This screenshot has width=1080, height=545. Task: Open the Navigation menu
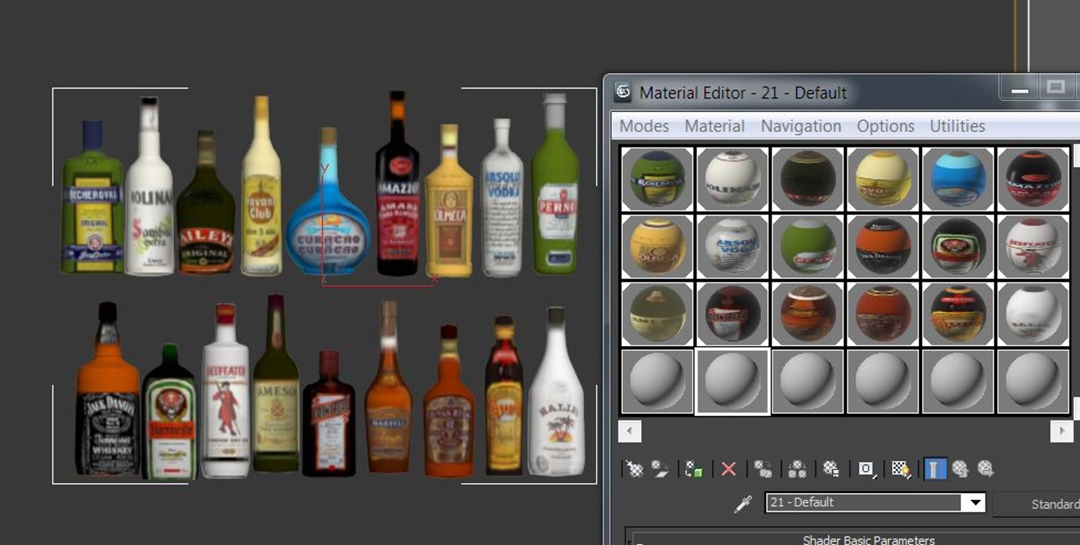point(801,126)
